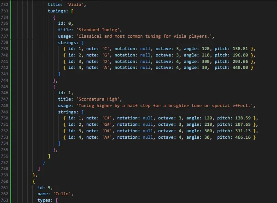The height and width of the screenshot is (203, 277).
Task: Click the note 'C♯' on line 750
Action: tap(107, 118)
